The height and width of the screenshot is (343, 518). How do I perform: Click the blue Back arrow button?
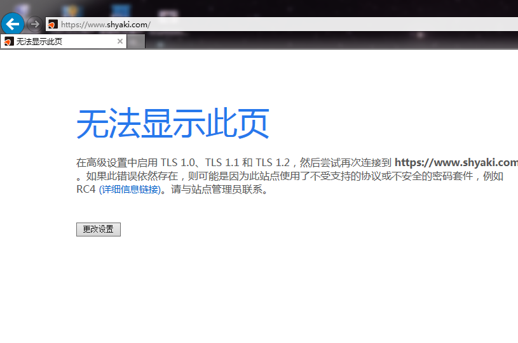(13, 24)
